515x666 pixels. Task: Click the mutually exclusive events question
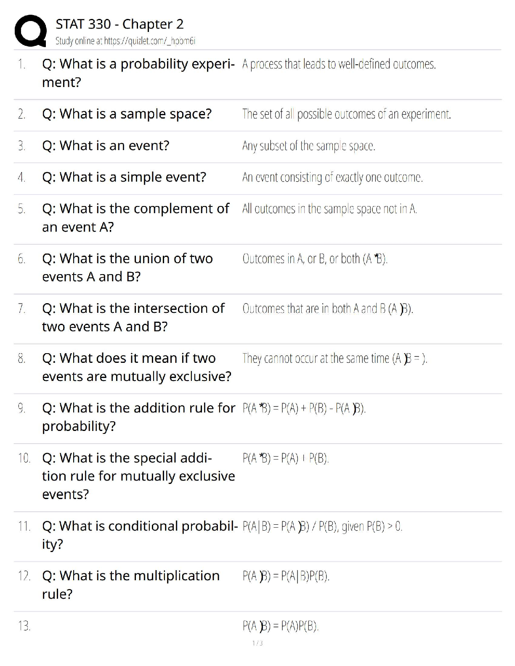pos(136,367)
